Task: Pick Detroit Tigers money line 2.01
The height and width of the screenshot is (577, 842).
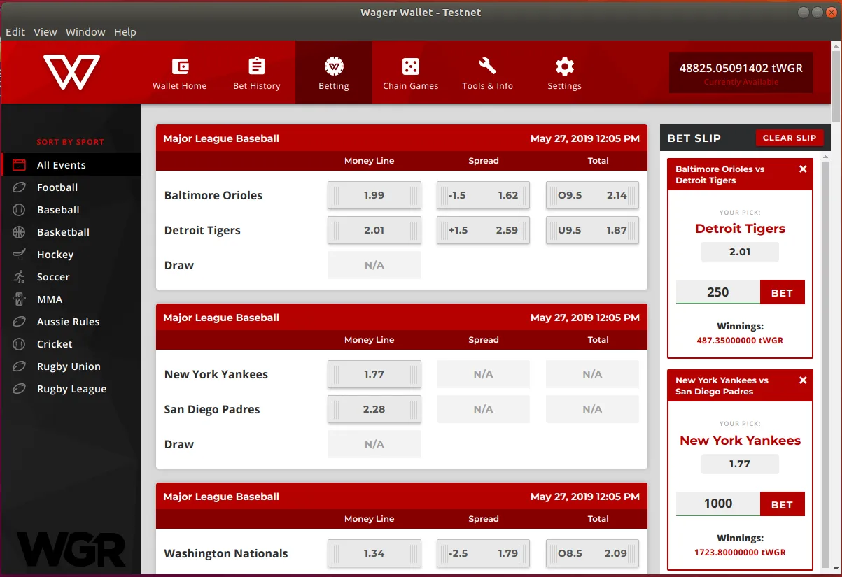Action: [x=374, y=230]
